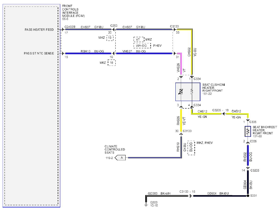Click the MKZ, PHEV label
This screenshot has width=280, height=210.
click(x=205, y=143)
